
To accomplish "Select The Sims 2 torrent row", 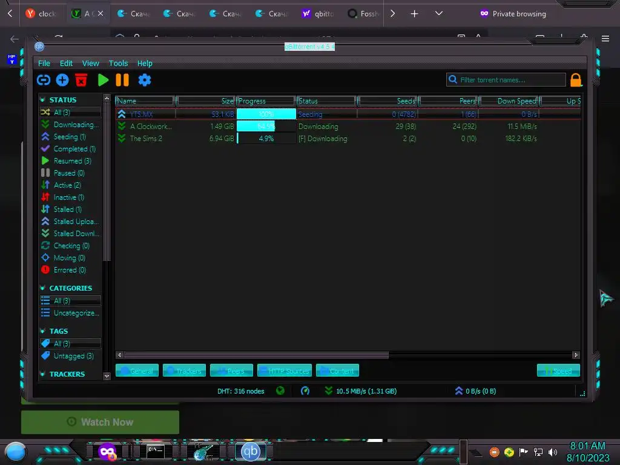I will (x=348, y=139).
